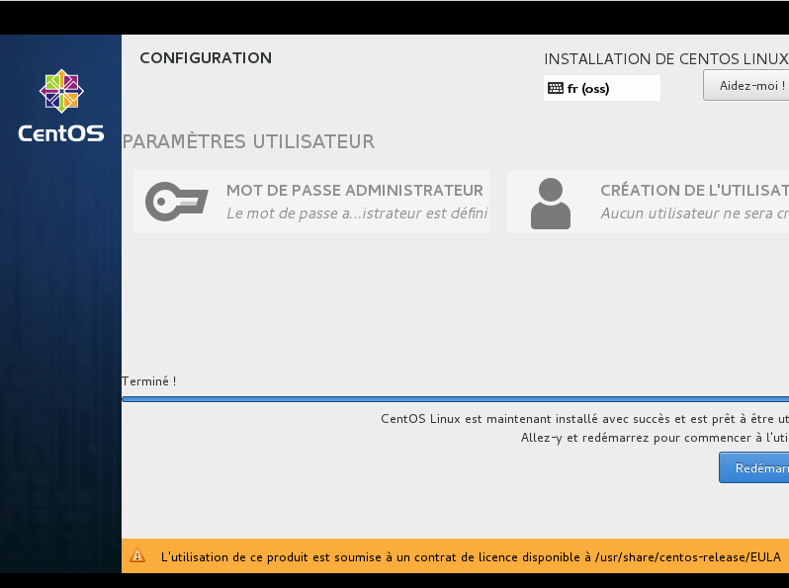The width and height of the screenshot is (789, 588).
Task: Click the user silhouette icon
Action: [x=551, y=203]
